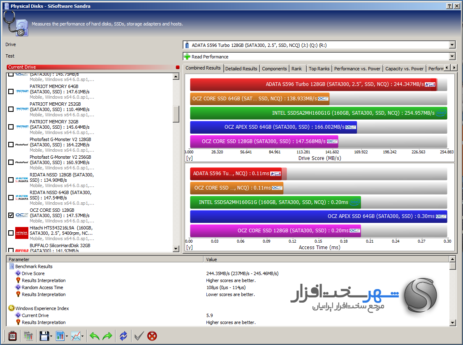Open the Components tab
This screenshot has height=345, width=463.
[x=274, y=69]
